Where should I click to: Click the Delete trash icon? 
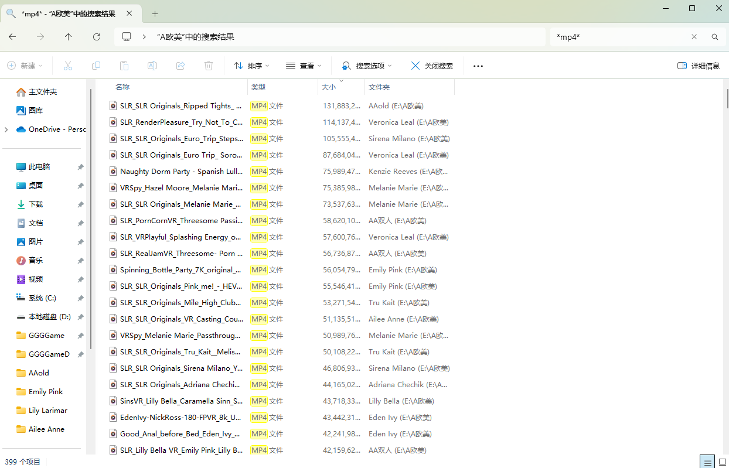coord(209,66)
